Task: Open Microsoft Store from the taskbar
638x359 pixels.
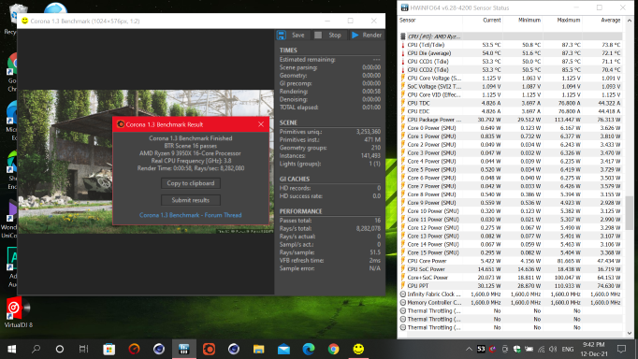Action: [x=109, y=349]
